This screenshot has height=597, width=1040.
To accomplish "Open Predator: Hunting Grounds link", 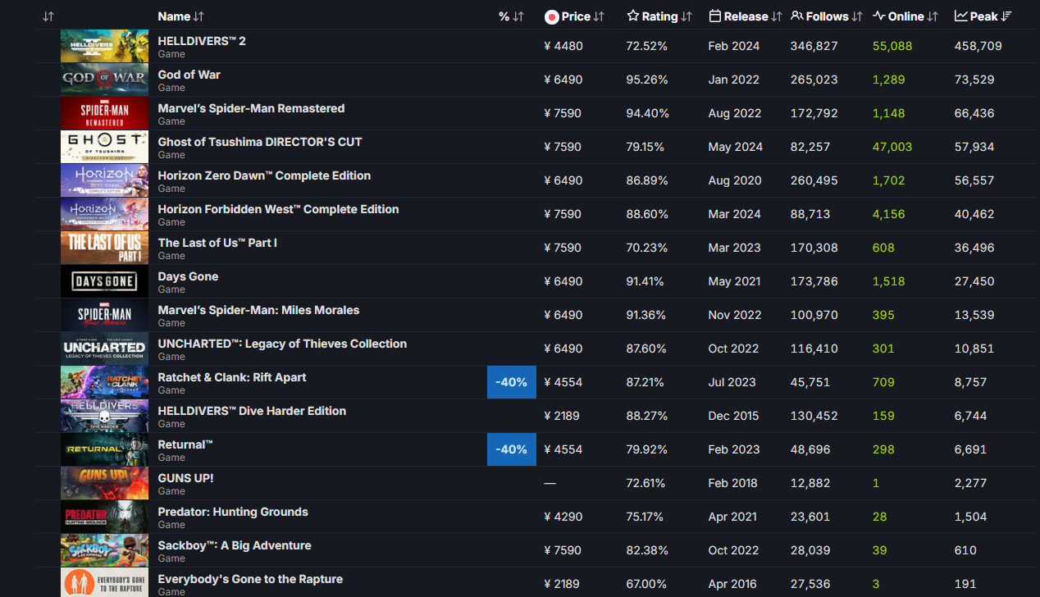I will click(x=233, y=512).
